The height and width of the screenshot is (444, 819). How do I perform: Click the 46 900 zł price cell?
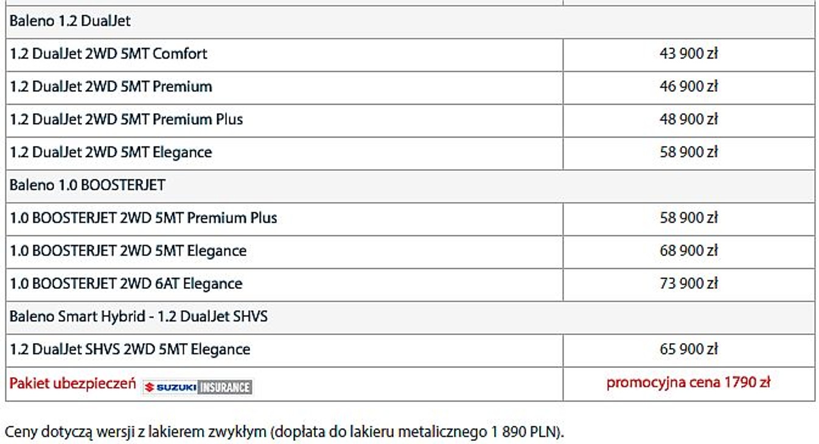pos(689,87)
